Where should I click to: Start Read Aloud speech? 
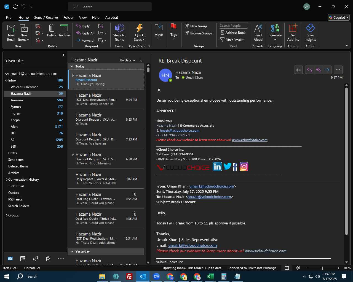tap(258, 33)
